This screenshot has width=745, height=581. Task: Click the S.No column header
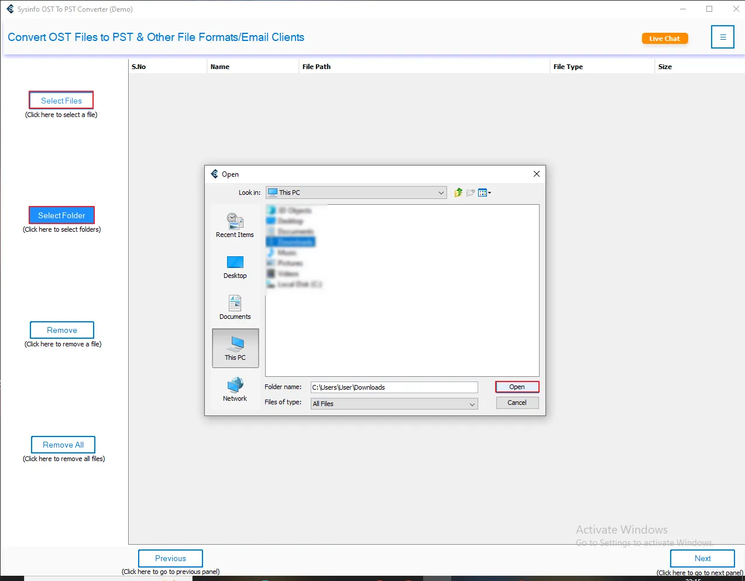(167, 67)
